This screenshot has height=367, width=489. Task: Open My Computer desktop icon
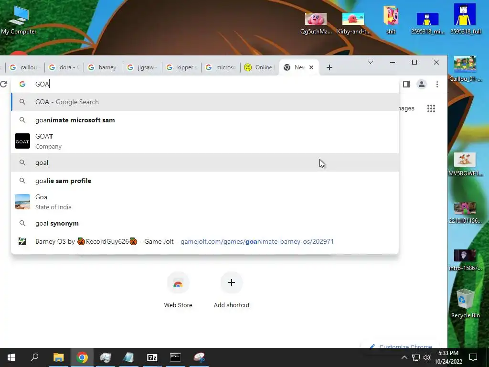[19, 20]
